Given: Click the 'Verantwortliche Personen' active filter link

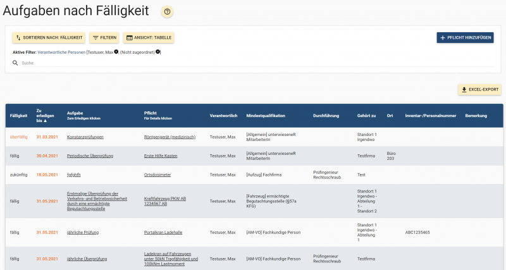Looking at the screenshot, I should [61, 52].
